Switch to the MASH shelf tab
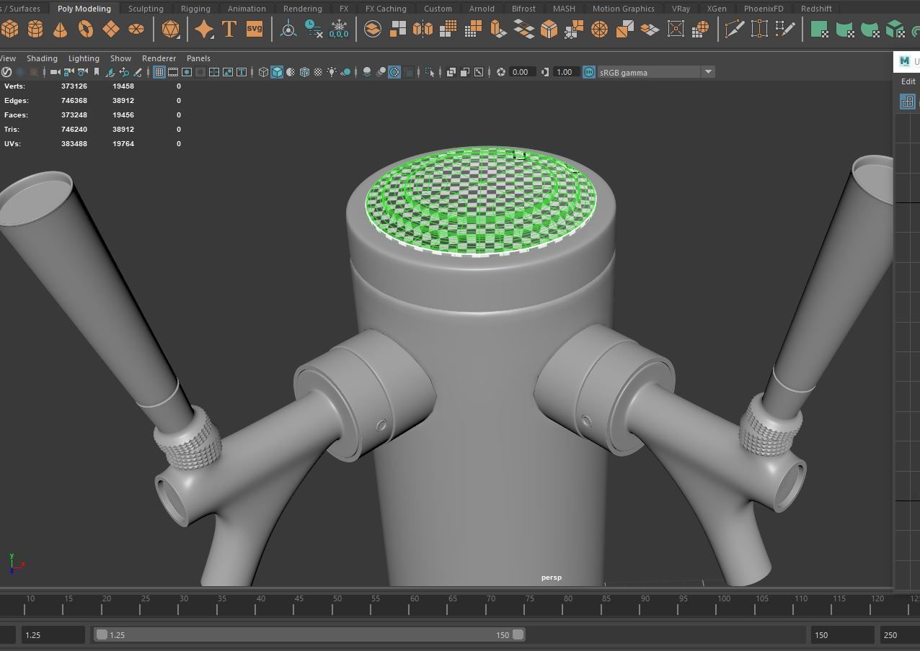920x651 pixels. click(x=564, y=9)
